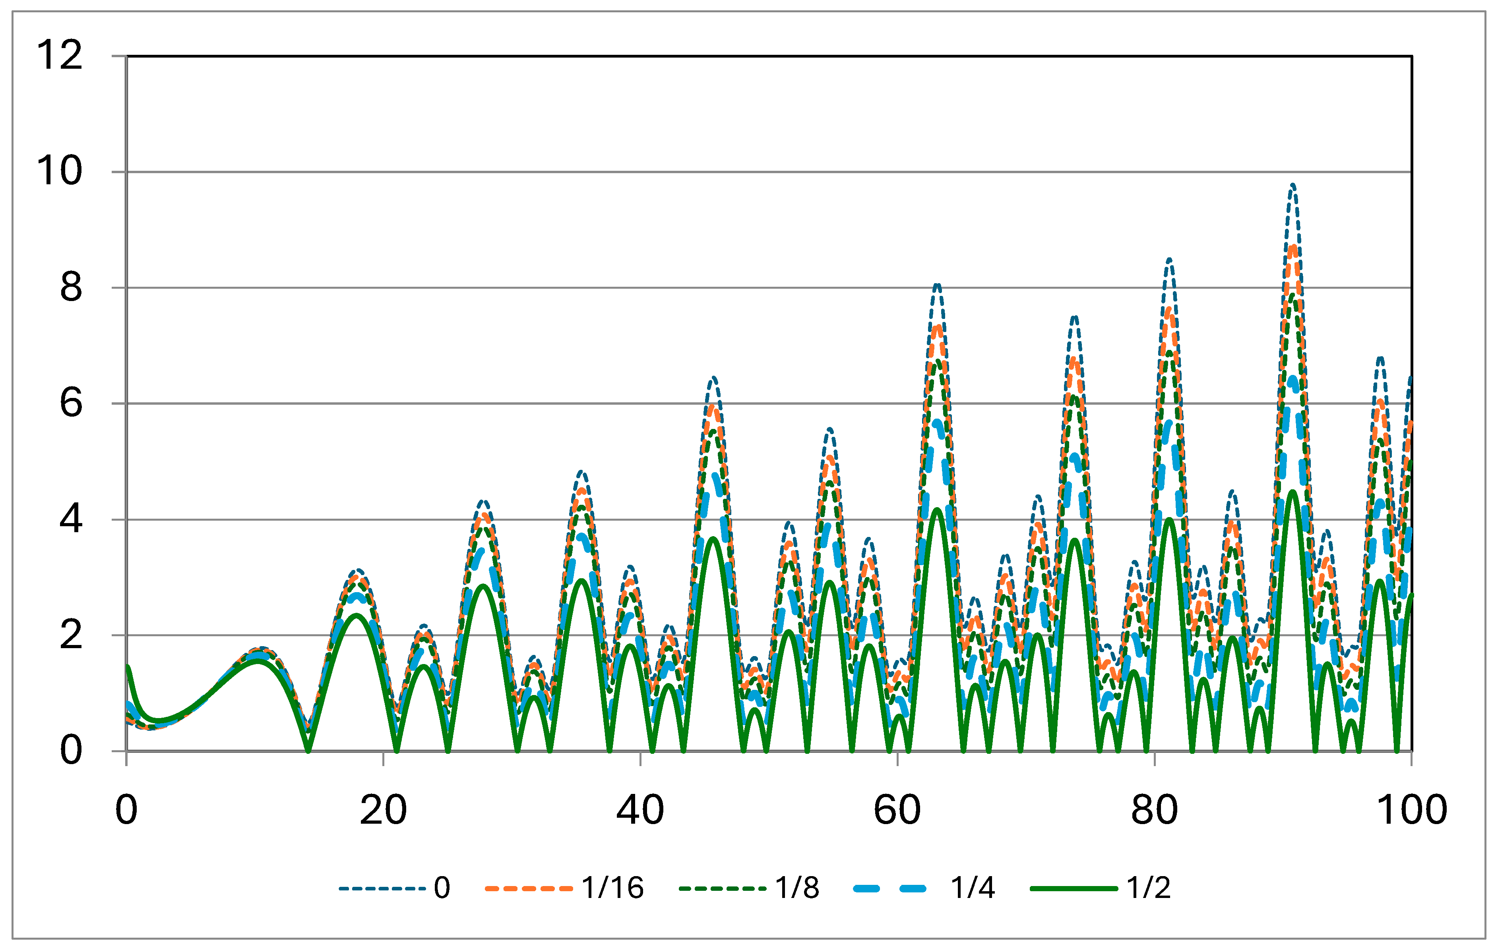Click the dark green dotted legend sample

[723, 889]
